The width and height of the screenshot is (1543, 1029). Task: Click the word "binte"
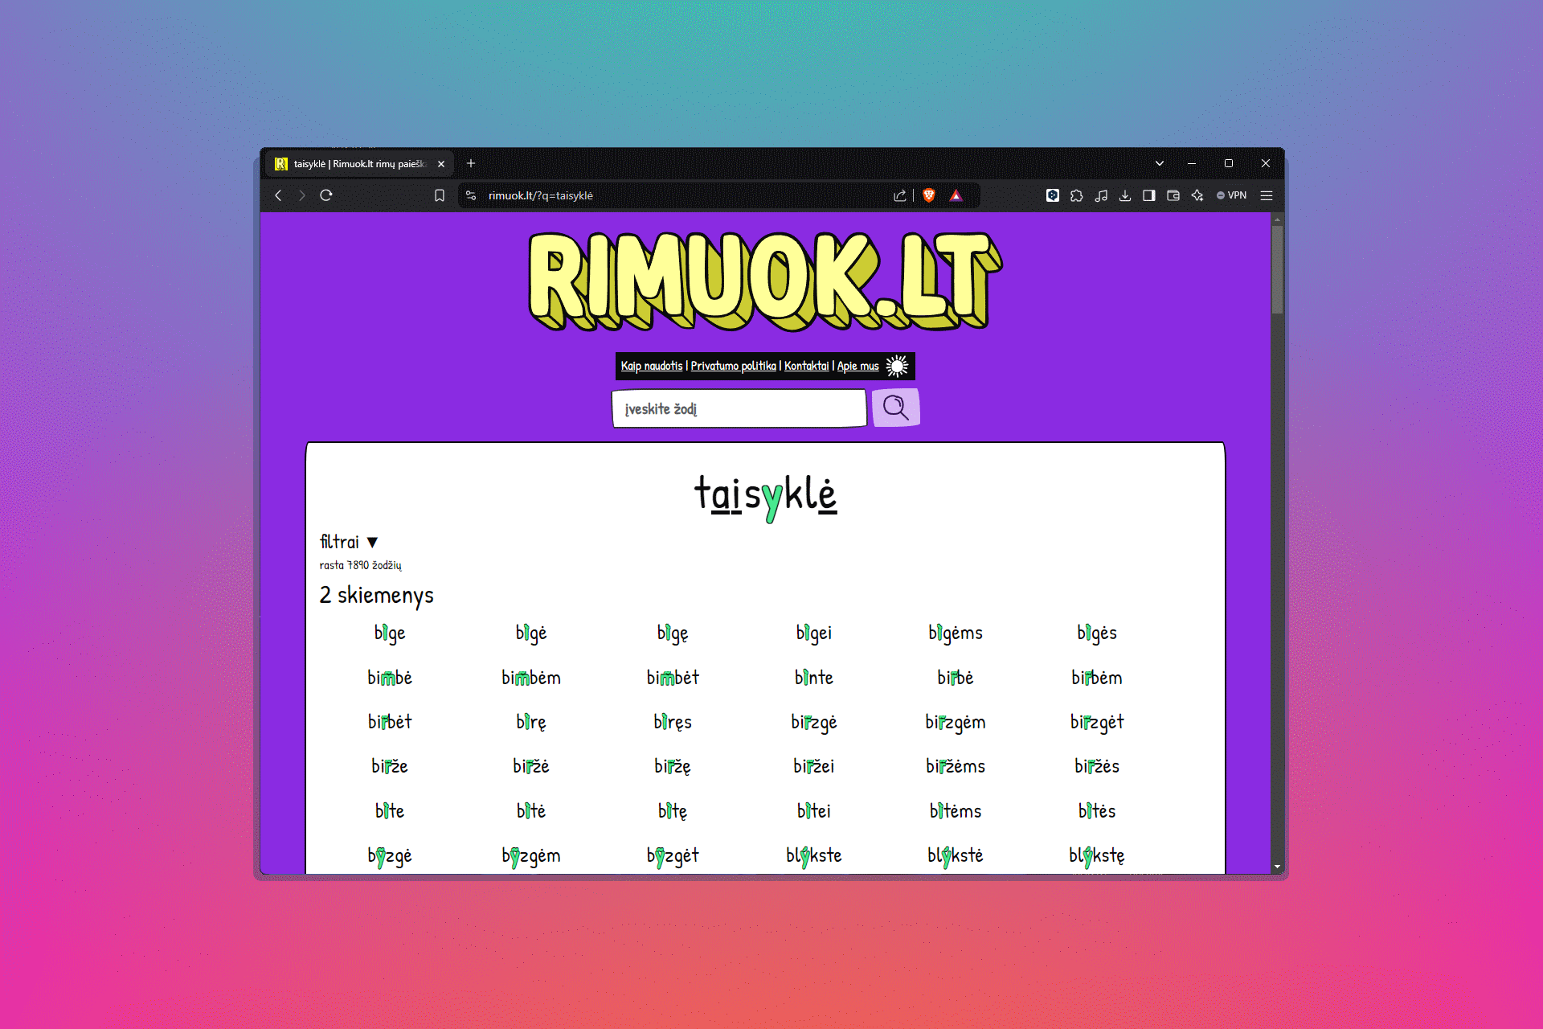point(814,678)
